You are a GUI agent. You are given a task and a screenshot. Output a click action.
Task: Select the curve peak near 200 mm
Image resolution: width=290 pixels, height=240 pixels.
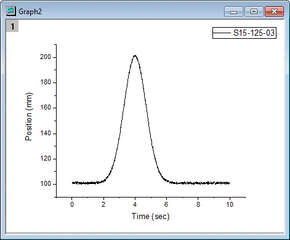[135, 55]
